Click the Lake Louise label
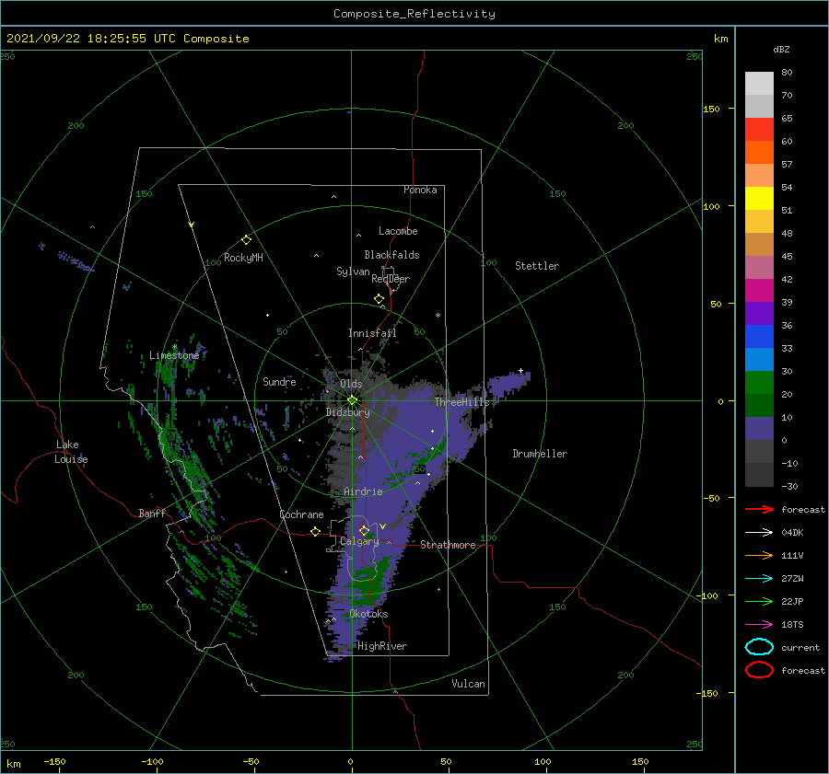 tap(71, 452)
